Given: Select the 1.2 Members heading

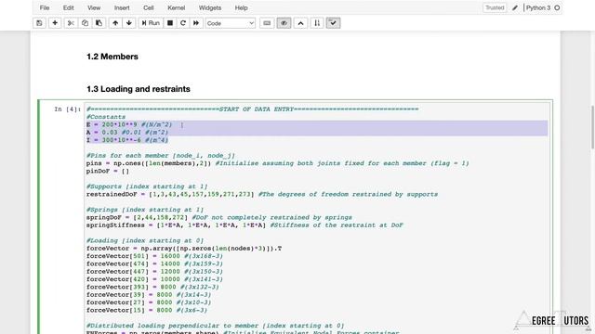Looking at the screenshot, I should [x=112, y=57].
